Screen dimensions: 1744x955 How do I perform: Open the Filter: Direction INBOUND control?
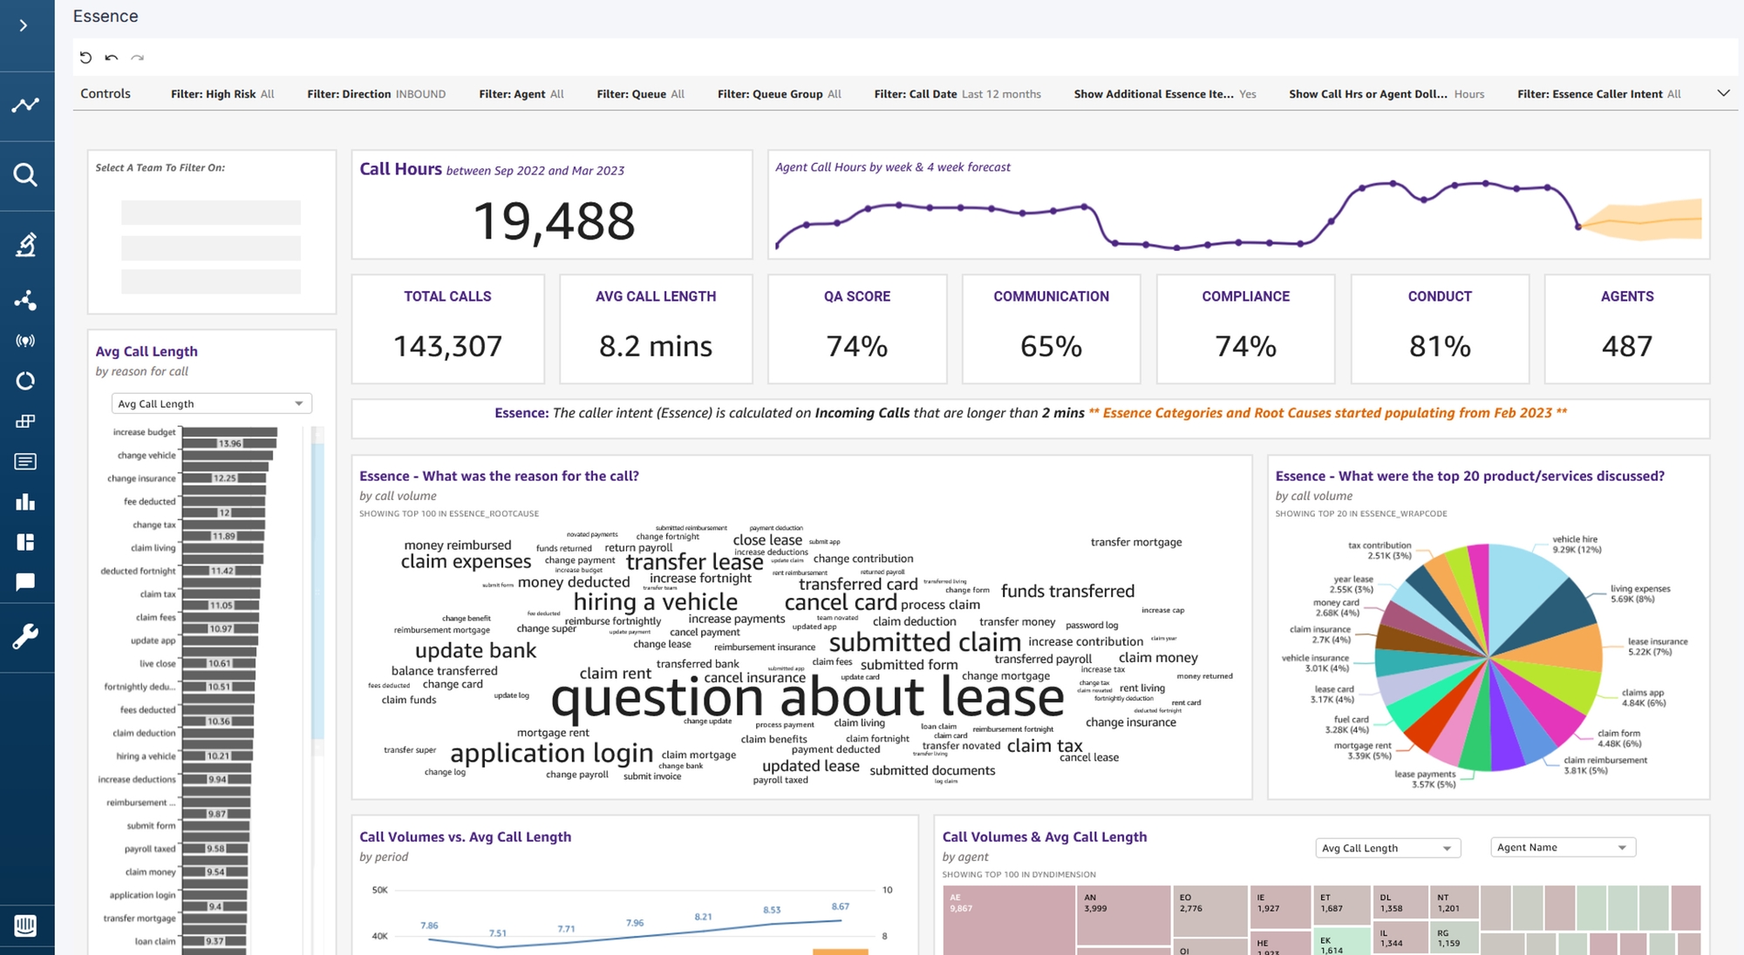click(x=376, y=94)
